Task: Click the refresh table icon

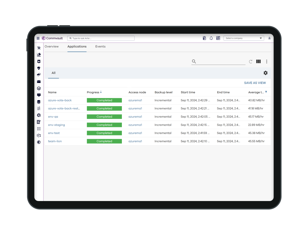Action: coord(251,61)
